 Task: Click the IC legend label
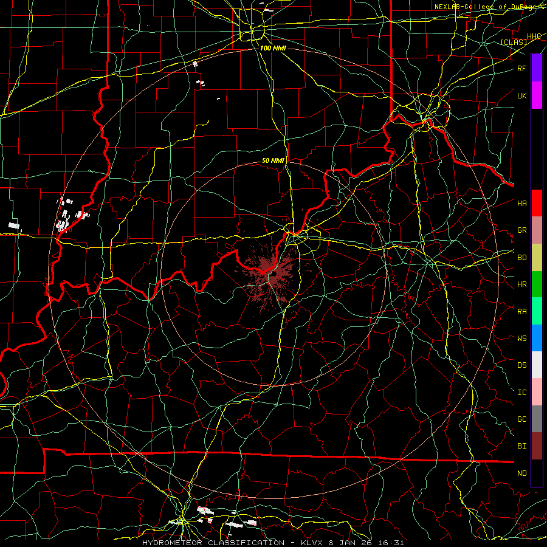522,393
